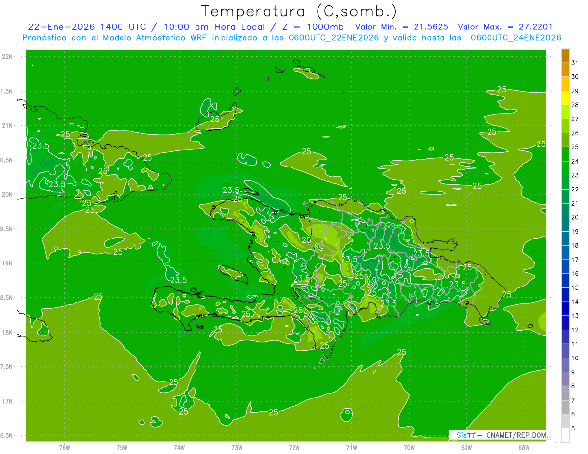Click the 18N latitude axis label
This screenshot has width=588, height=454.
(x=8, y=332)
